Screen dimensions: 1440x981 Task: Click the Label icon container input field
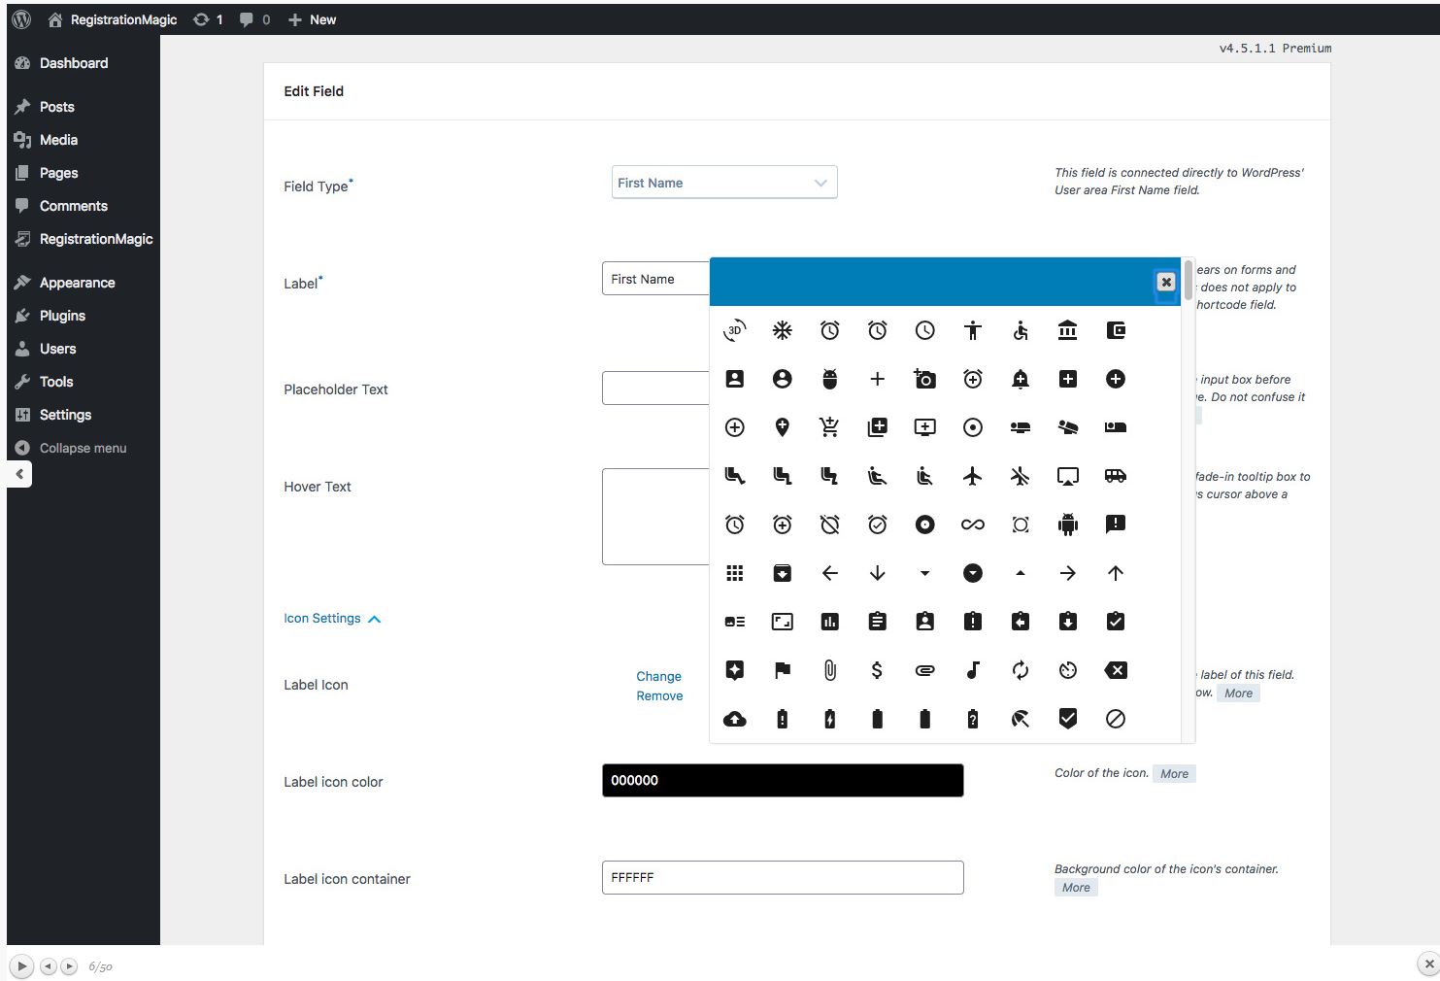782,877
